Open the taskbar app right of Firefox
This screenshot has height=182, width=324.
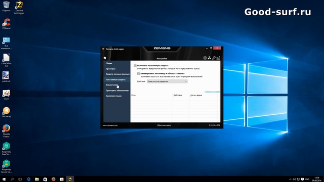62,179
